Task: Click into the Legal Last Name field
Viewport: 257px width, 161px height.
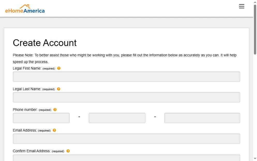Action: click(x=126, y=97)
